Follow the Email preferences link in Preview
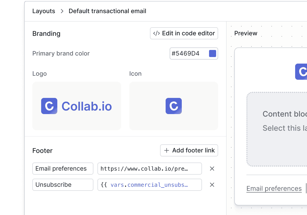This screenshot has width=307, height=215. click(274, 189)
